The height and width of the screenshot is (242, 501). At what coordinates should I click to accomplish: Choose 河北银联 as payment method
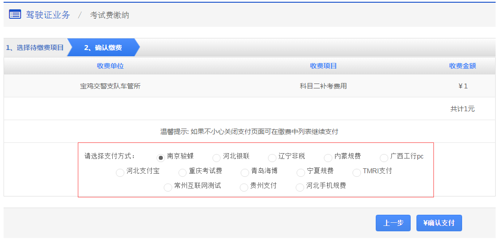point(217,158)
